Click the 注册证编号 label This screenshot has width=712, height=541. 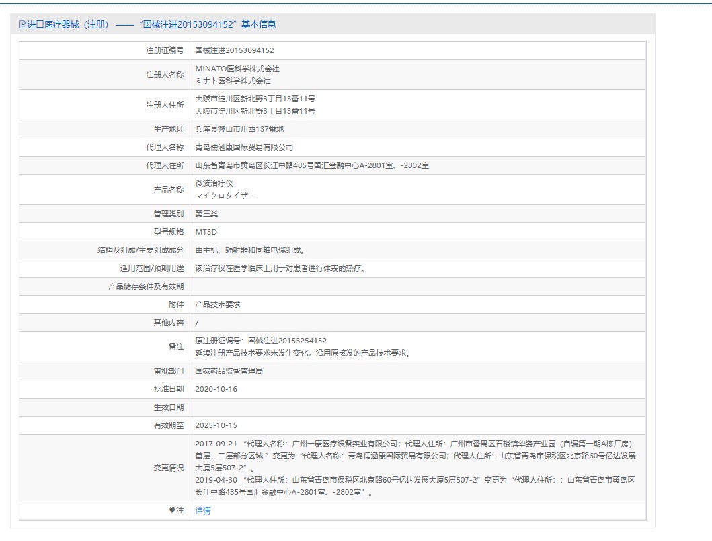click(165, 50)
